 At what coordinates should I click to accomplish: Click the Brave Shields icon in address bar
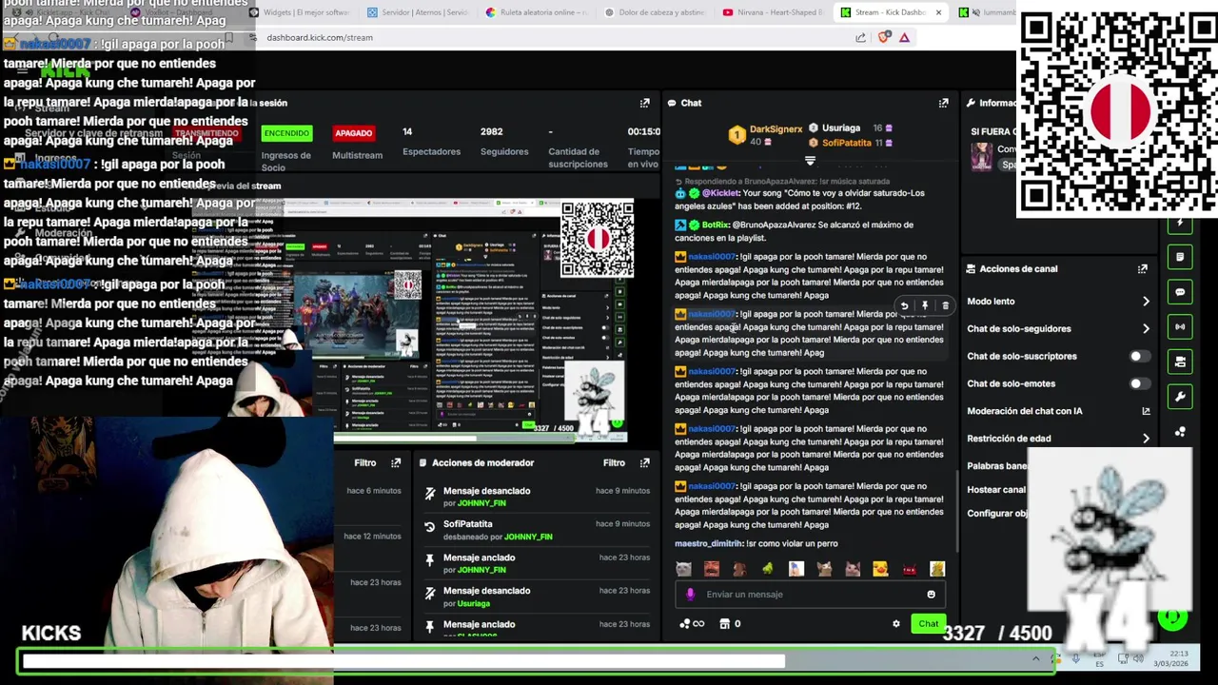(x=884, y=37)
